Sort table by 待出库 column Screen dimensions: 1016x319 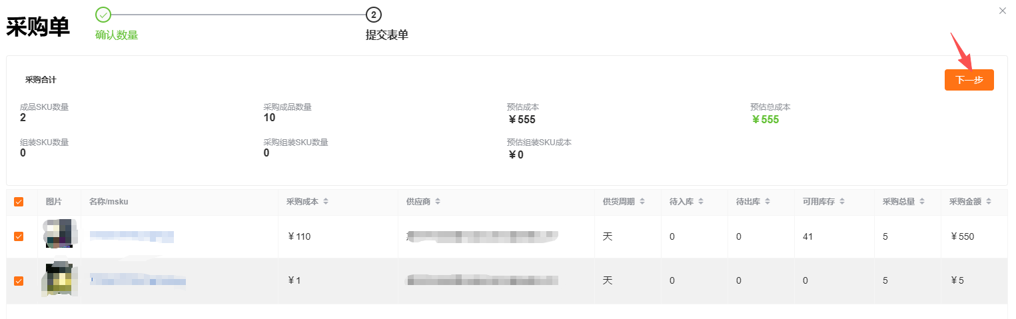click(767, 202)
